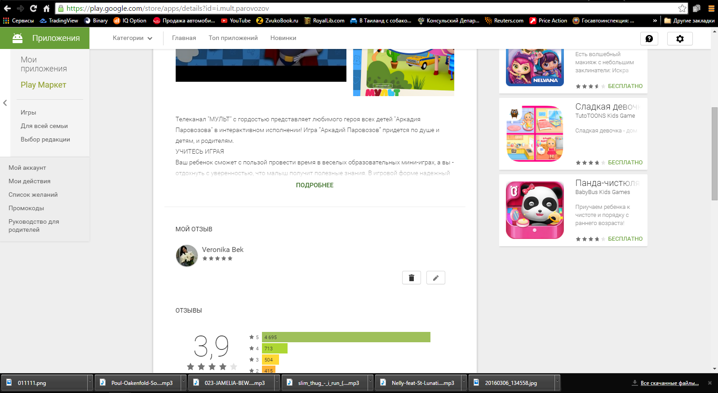
Task: Expand the Категории dropdown
Action: [x=133, y=38]
